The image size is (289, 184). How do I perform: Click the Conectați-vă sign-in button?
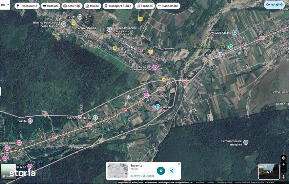[x=274, y=4]
